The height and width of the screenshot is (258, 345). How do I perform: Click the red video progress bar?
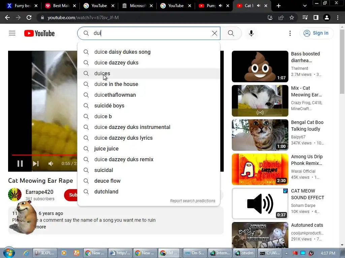[x=44, y=155]
